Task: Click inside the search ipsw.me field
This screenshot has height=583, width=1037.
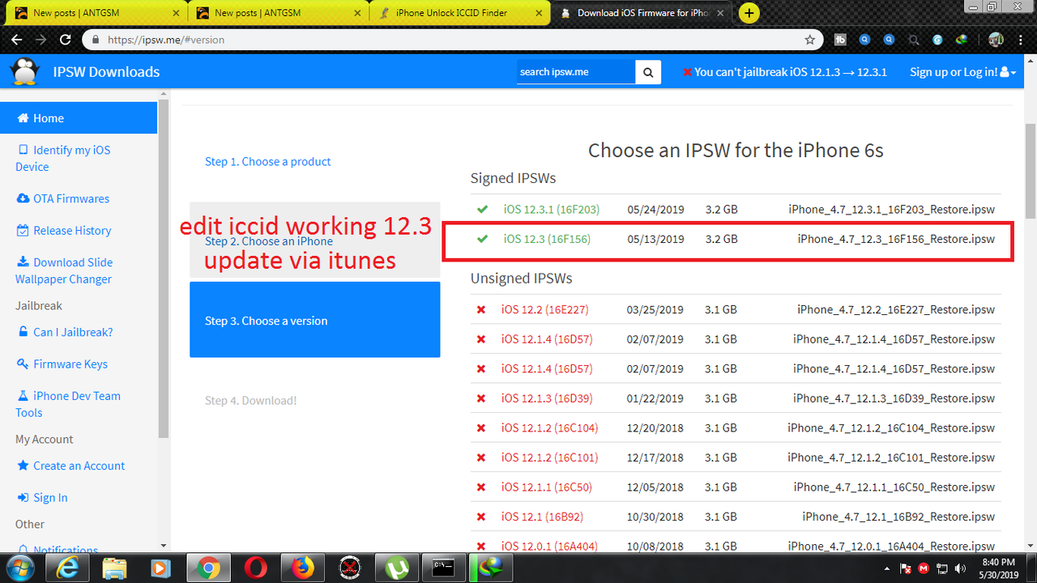Action: (x=576, y=72)
